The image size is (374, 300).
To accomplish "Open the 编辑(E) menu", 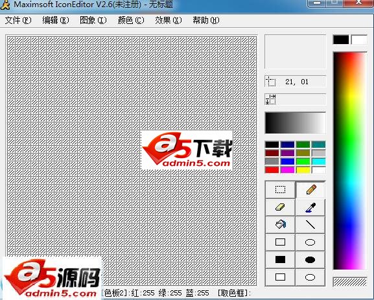I will pos(56,20).
